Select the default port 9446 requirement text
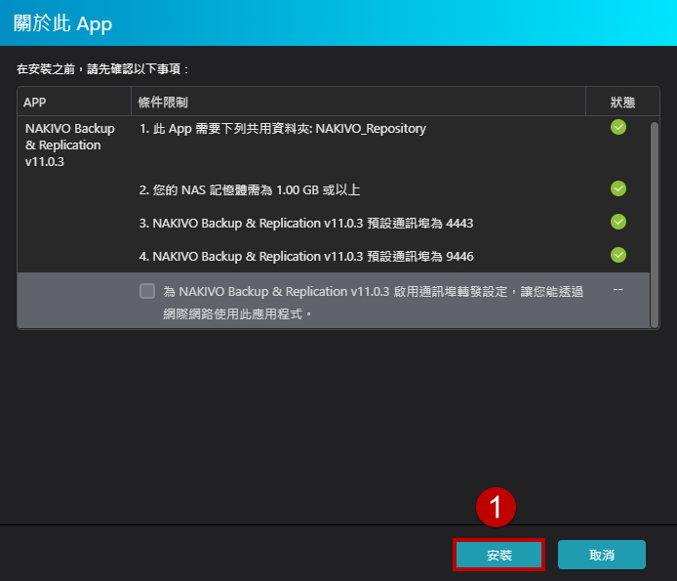Image resolution: width=677 pixels, height=581 pixels. (x=306, y=257)
